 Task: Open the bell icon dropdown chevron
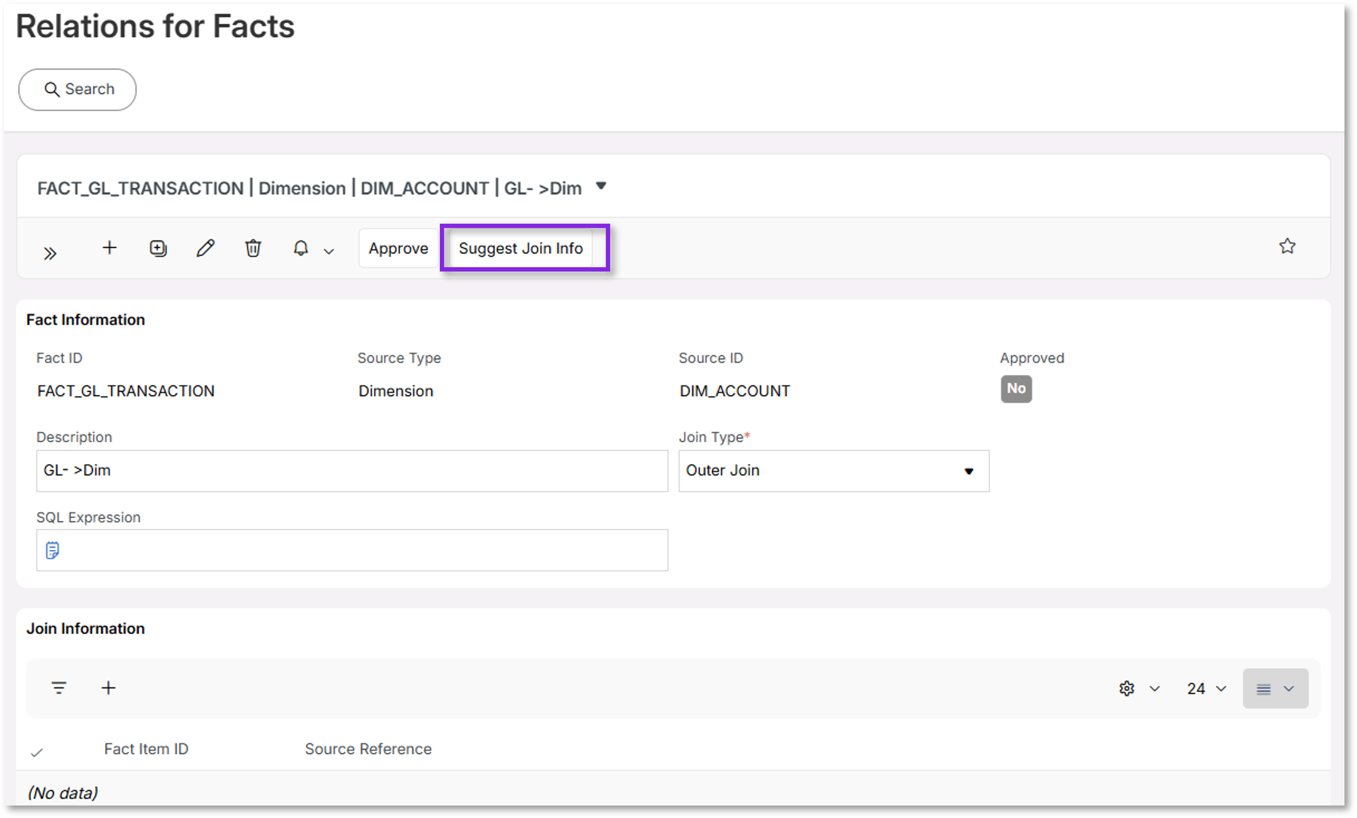point(329,252)
